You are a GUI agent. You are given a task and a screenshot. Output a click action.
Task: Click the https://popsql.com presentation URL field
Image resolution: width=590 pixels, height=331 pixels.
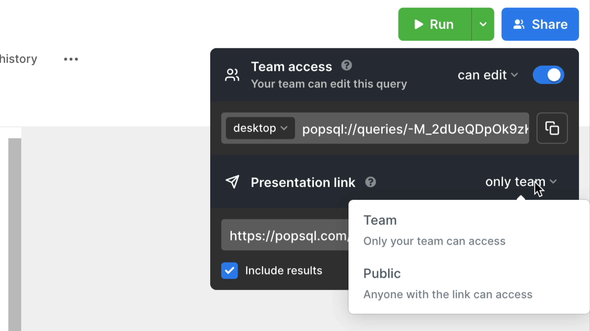coord(285,236)
